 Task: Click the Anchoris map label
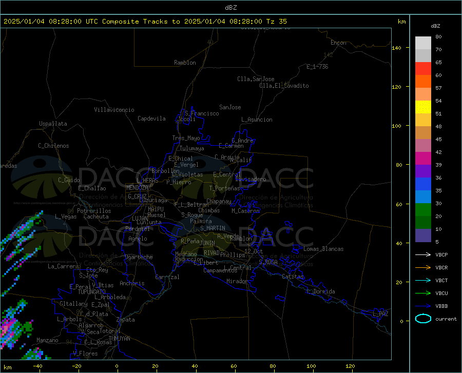coord(132,283)
